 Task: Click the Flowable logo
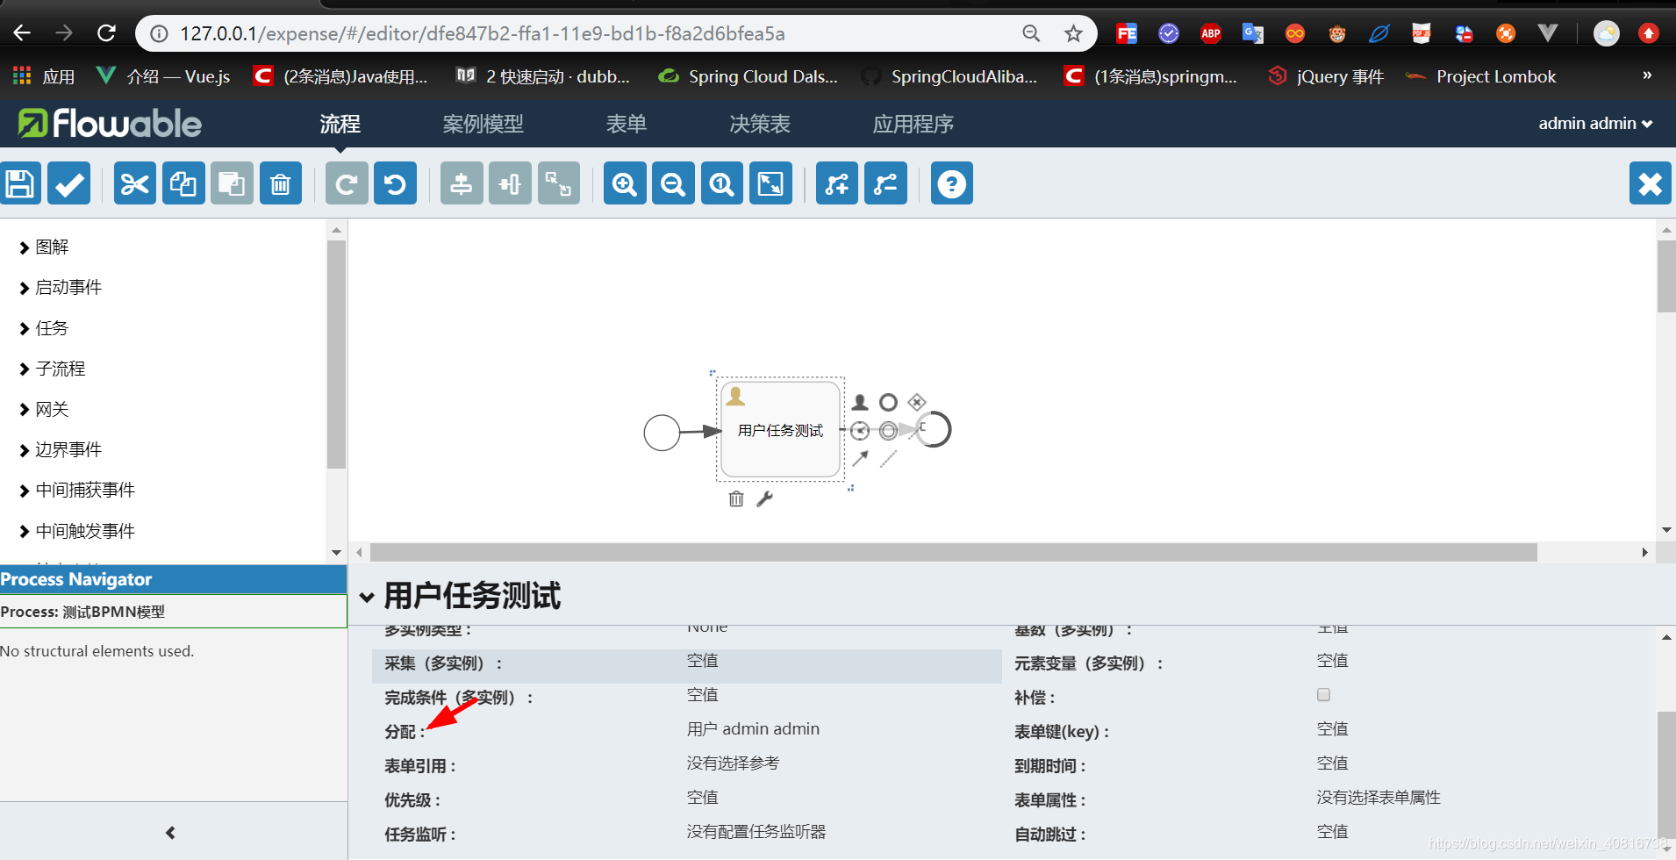(108, 123)
